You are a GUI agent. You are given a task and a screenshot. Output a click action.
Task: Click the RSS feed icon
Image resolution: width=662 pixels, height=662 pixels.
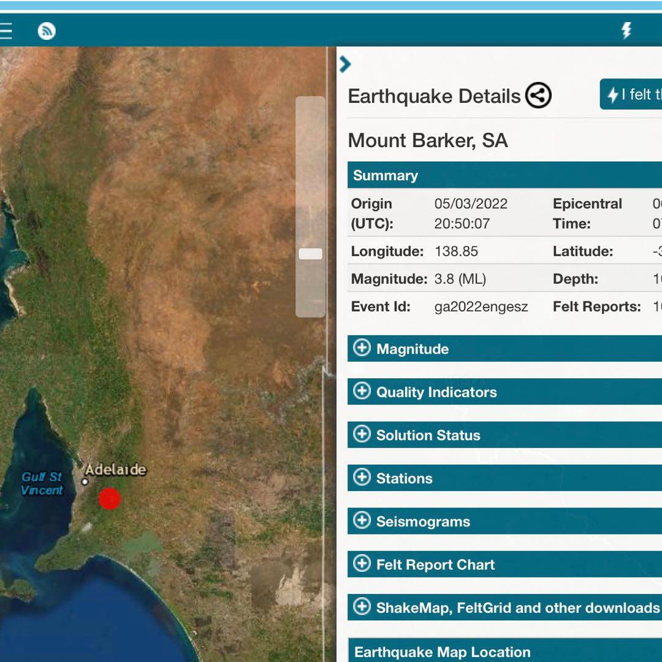coord(47,31)
